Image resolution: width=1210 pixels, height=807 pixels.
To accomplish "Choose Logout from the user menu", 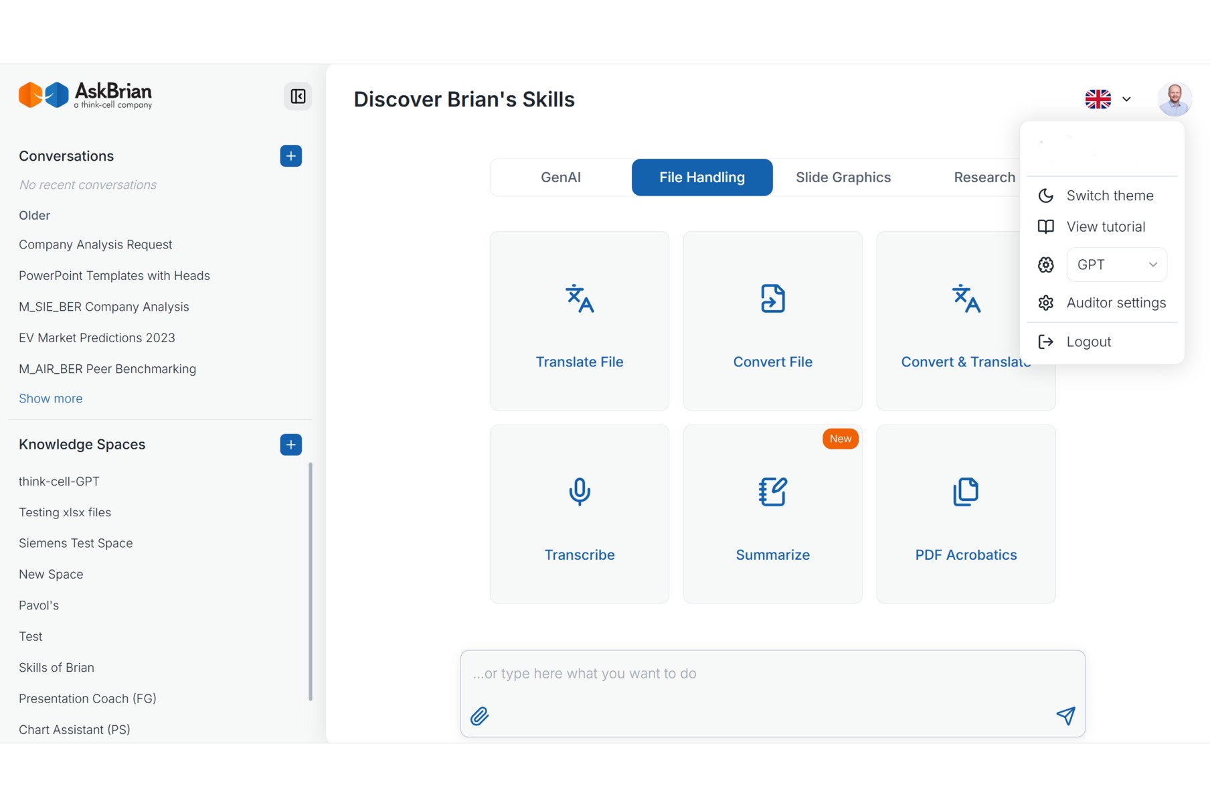I will [1102, 342].
